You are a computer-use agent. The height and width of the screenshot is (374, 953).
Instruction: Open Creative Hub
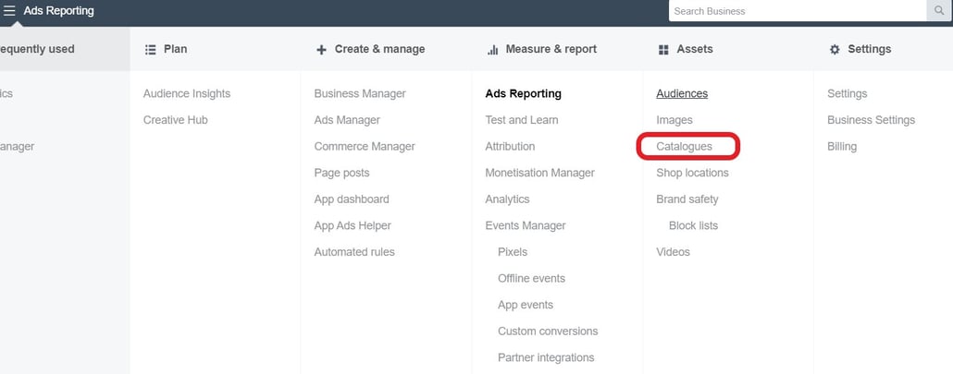[176, 120]
